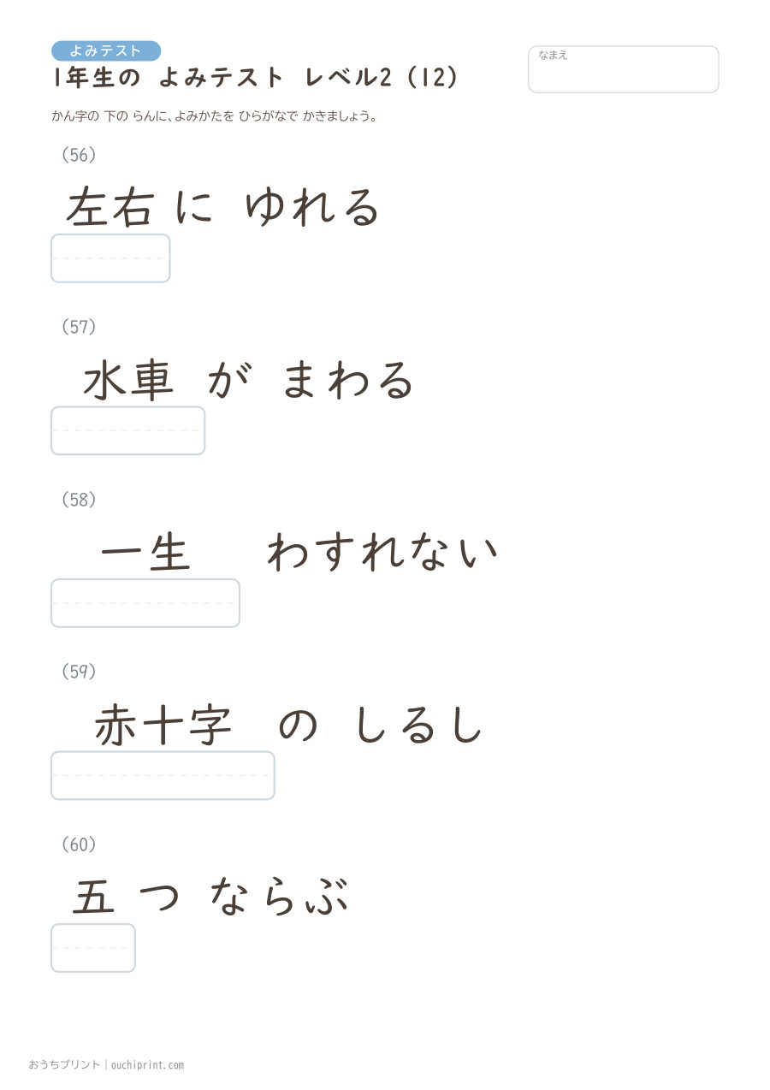The image size is (770, 1090).
Task: Click the title 1年生の よみテスト レベル2
Action: pyautogui.click(x=222, y=78)
